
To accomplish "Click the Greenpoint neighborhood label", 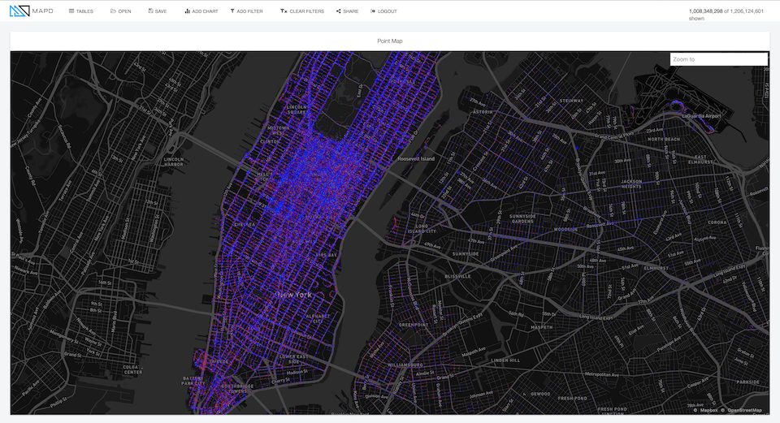I will point(414,325).
